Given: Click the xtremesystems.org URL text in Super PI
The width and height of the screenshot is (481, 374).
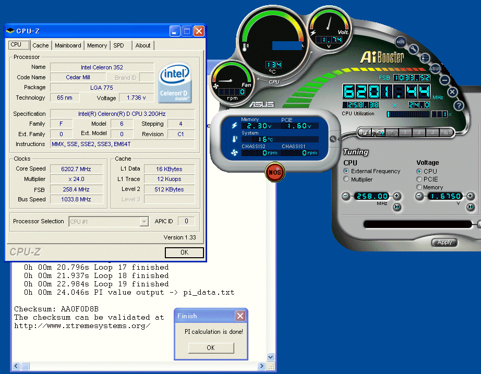Looking at the screenshot, I should (82, 326).
